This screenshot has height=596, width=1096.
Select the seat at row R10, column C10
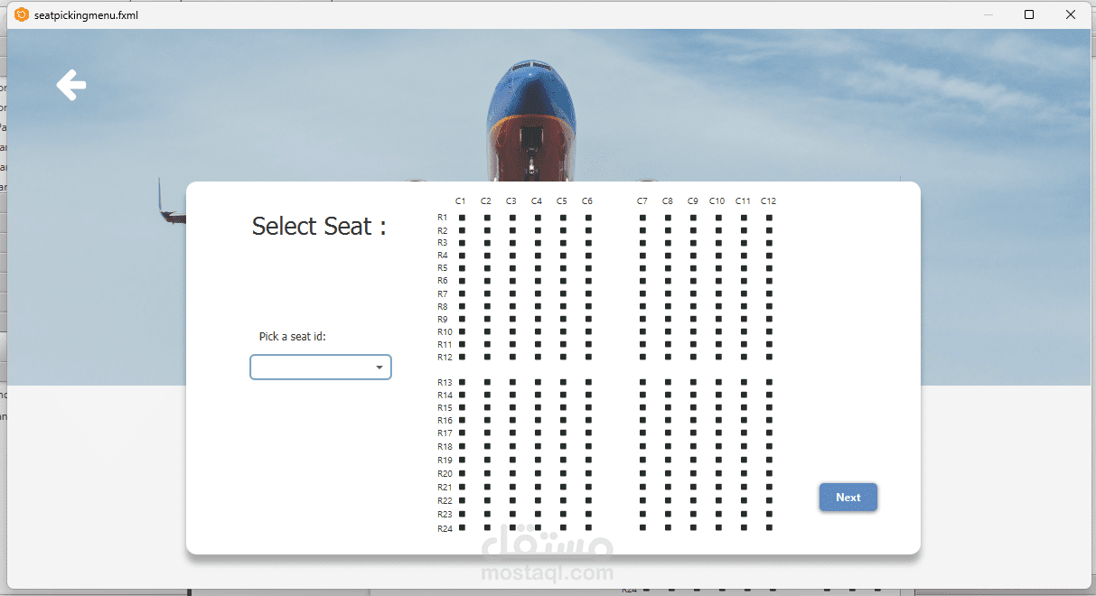(x=718, y=331)
